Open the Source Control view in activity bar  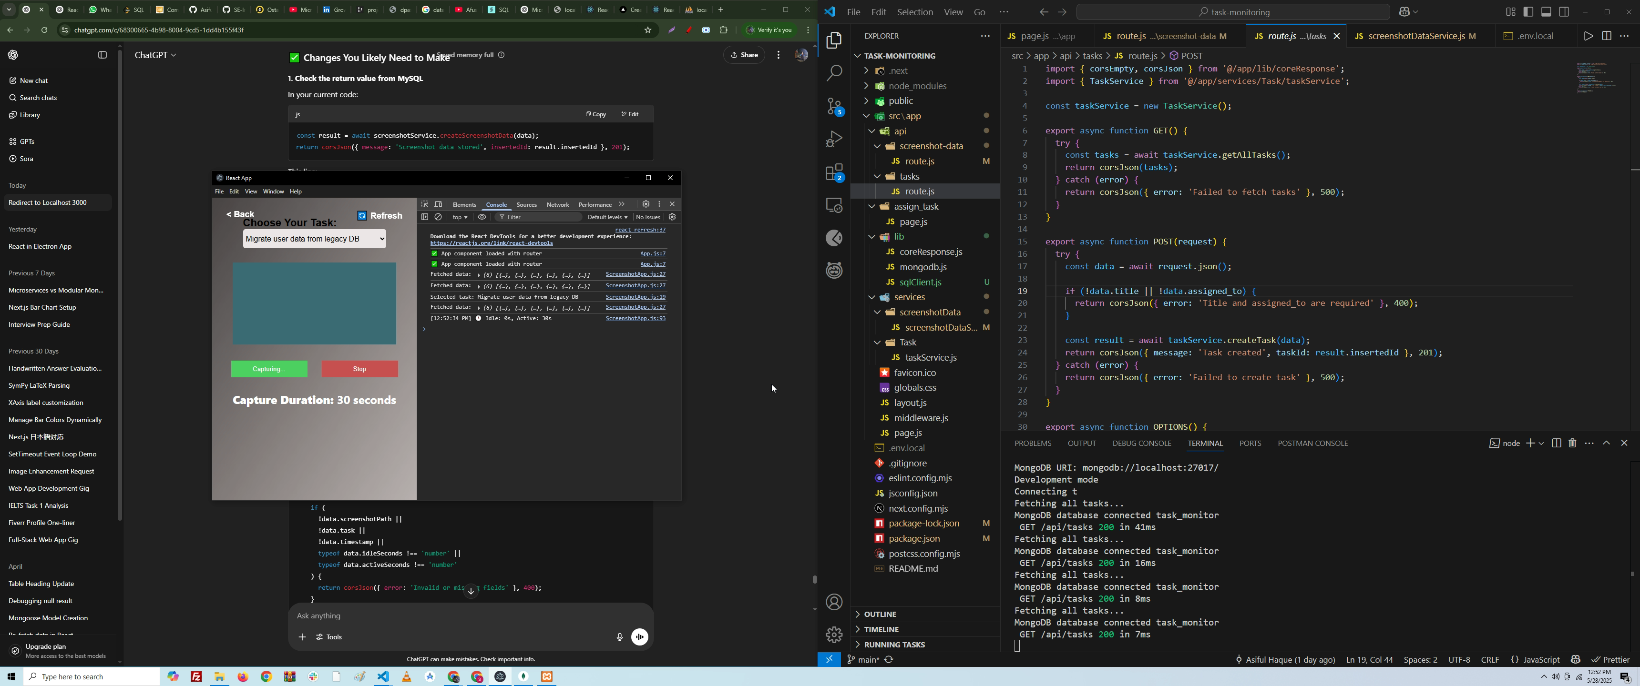click(x=834, y=106)
